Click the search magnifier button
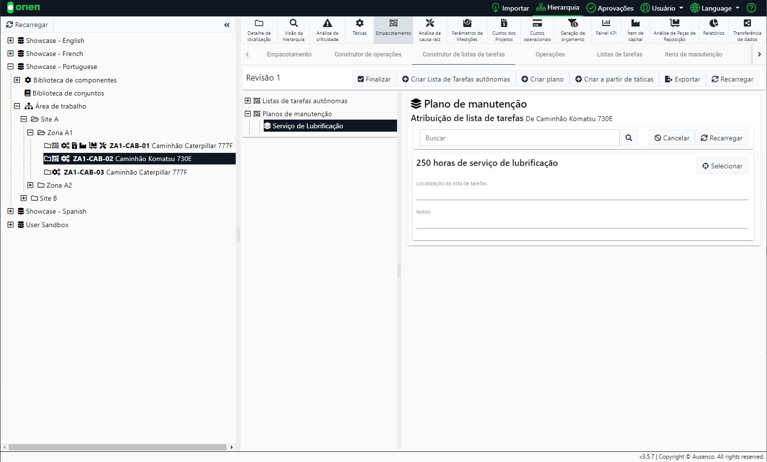 pyautogui.click(x=629, y=138)
